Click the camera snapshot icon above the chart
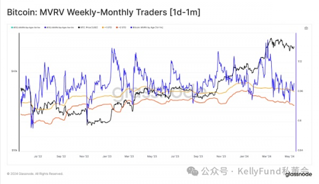 point(306,28)
